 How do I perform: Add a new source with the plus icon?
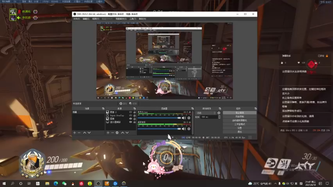108,133
